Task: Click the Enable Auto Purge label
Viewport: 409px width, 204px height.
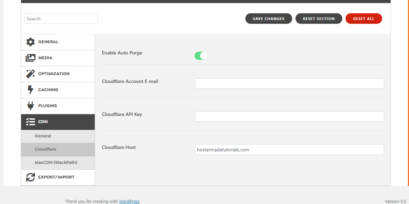Action: click(x=122, y=53)
